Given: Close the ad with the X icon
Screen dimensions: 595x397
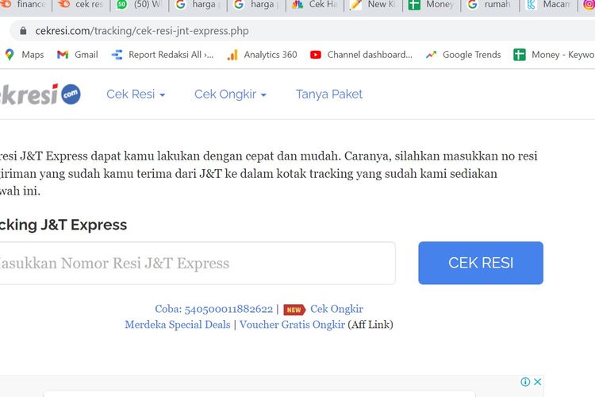Looking at the screenshot, I should 537,382.
